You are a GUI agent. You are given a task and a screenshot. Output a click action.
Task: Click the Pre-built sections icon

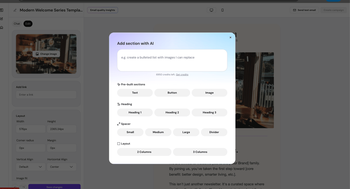point(119,84)
